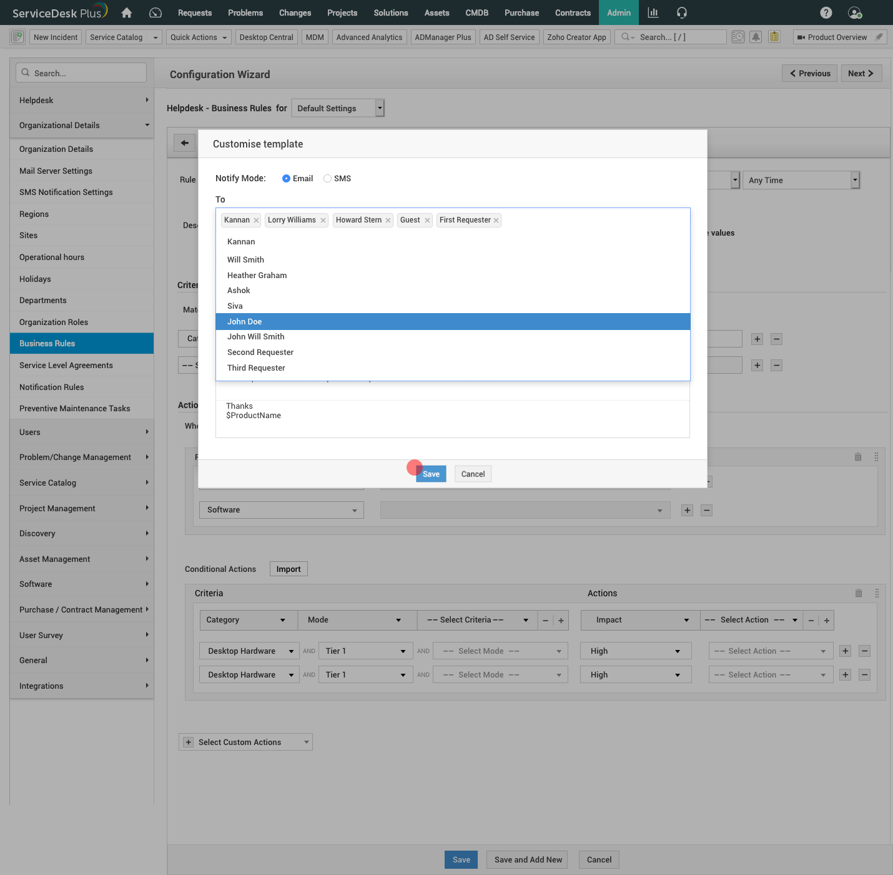Select the SMS notify mode

pyautogui.click(x=327, y=179)
